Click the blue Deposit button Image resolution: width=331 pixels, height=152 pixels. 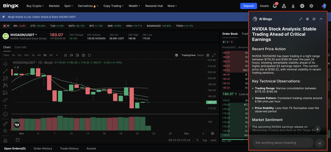point(249,6)
